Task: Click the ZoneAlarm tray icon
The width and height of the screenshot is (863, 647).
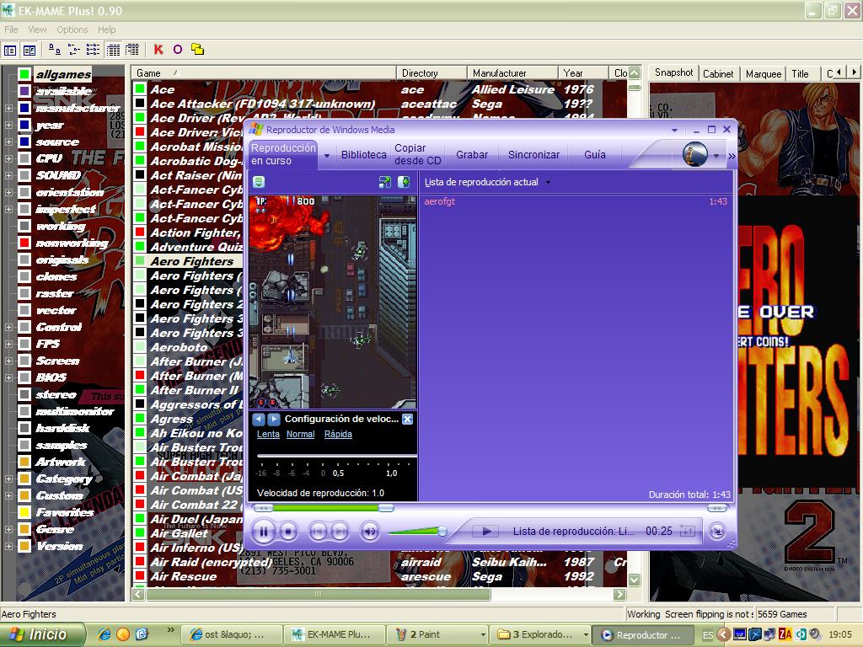Action: pyautogui.click(x=785, y=634)
